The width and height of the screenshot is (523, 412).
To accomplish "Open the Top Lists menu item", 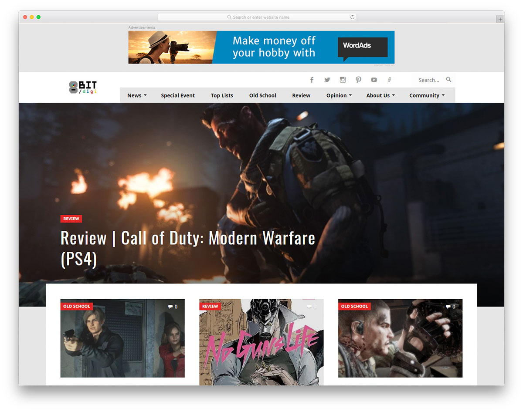I will 222,95.
